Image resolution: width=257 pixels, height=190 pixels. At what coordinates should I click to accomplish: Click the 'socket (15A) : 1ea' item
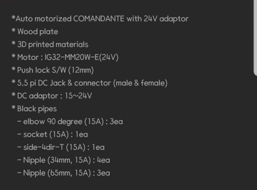pos(53,134)
